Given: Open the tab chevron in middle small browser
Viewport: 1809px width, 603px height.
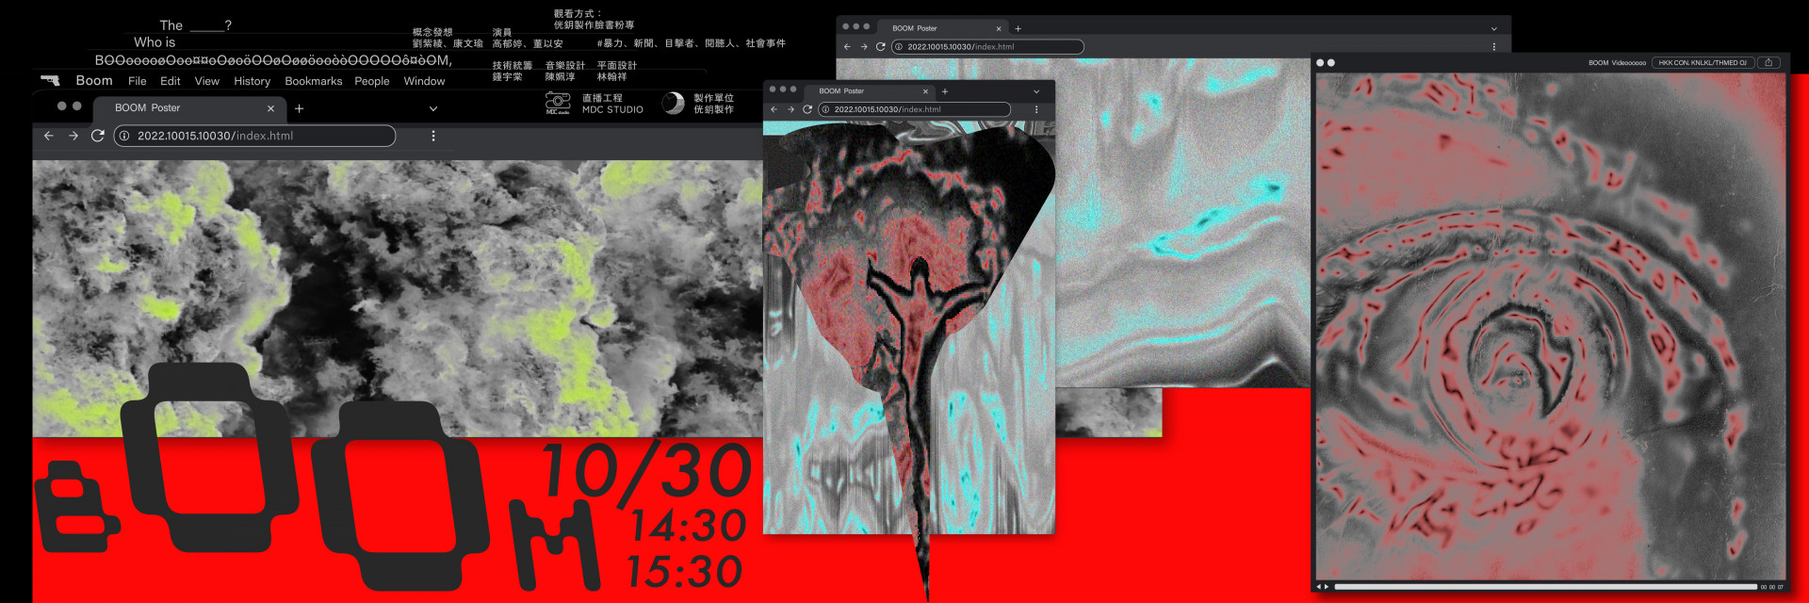Looking at the screenshot, I should point(1036,91).
